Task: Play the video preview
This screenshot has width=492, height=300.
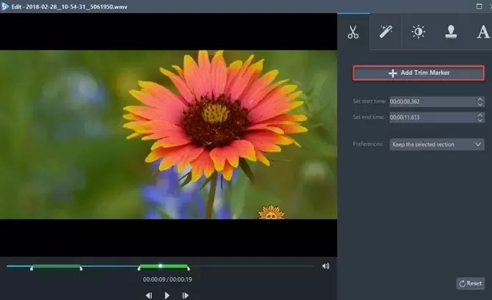Action: coord(167,295)
